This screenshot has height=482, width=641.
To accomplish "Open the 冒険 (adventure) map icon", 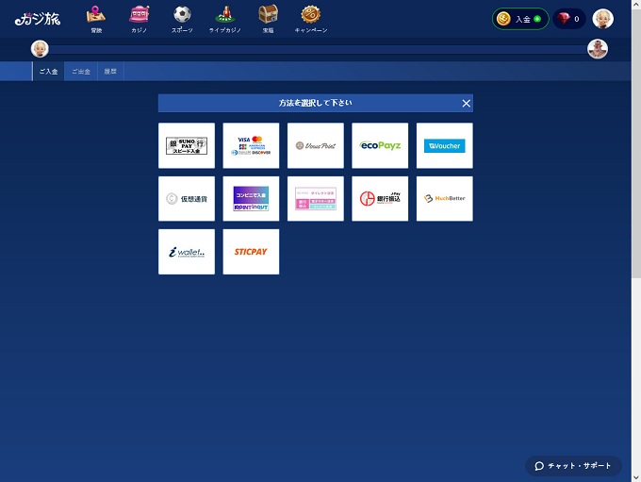I will point(96,17).
